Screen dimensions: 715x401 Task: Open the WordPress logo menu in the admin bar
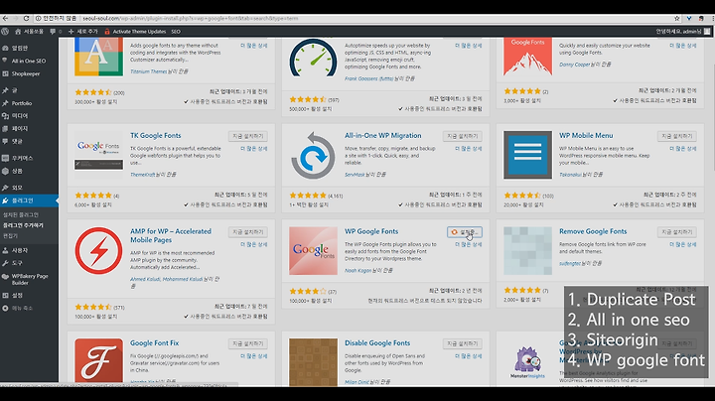5,32
